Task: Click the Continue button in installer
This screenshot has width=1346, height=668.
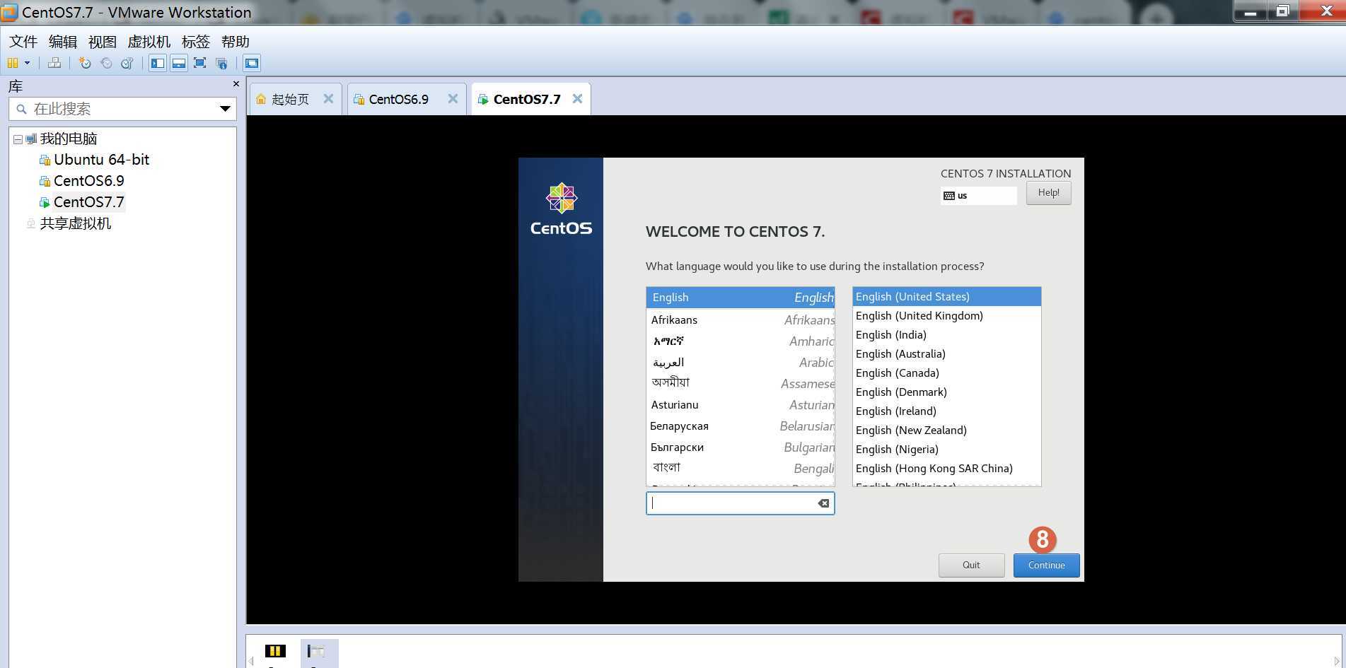Action: click(x=1046, y=566)
